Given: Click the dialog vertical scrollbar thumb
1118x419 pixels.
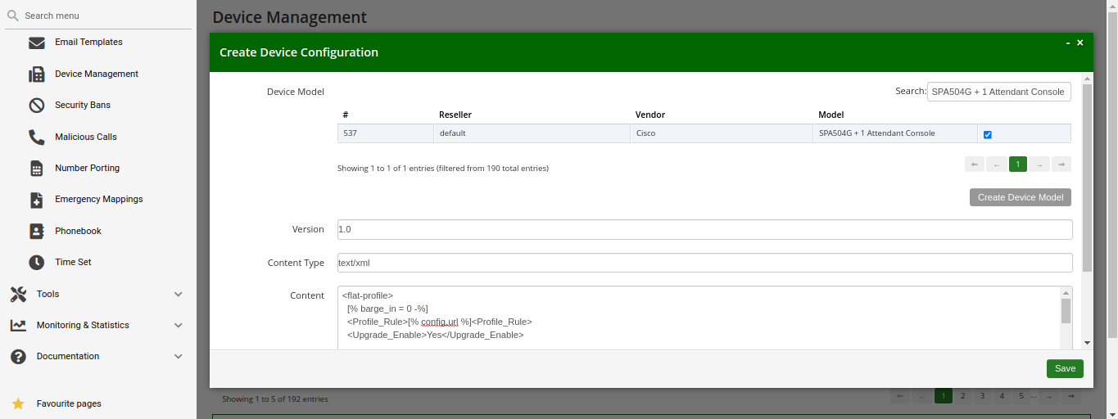Looking at the screenshot, I should tap(1088, 178).
